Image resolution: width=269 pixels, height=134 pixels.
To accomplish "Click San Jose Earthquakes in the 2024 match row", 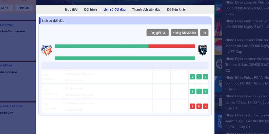I will click(80, 74).
